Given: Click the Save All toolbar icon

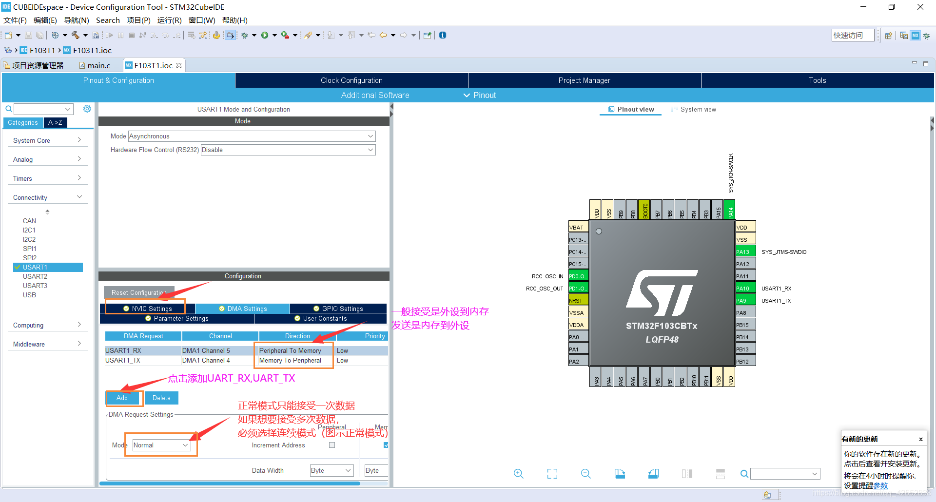Looking at the screenshot, I should [x=40, y=35].
